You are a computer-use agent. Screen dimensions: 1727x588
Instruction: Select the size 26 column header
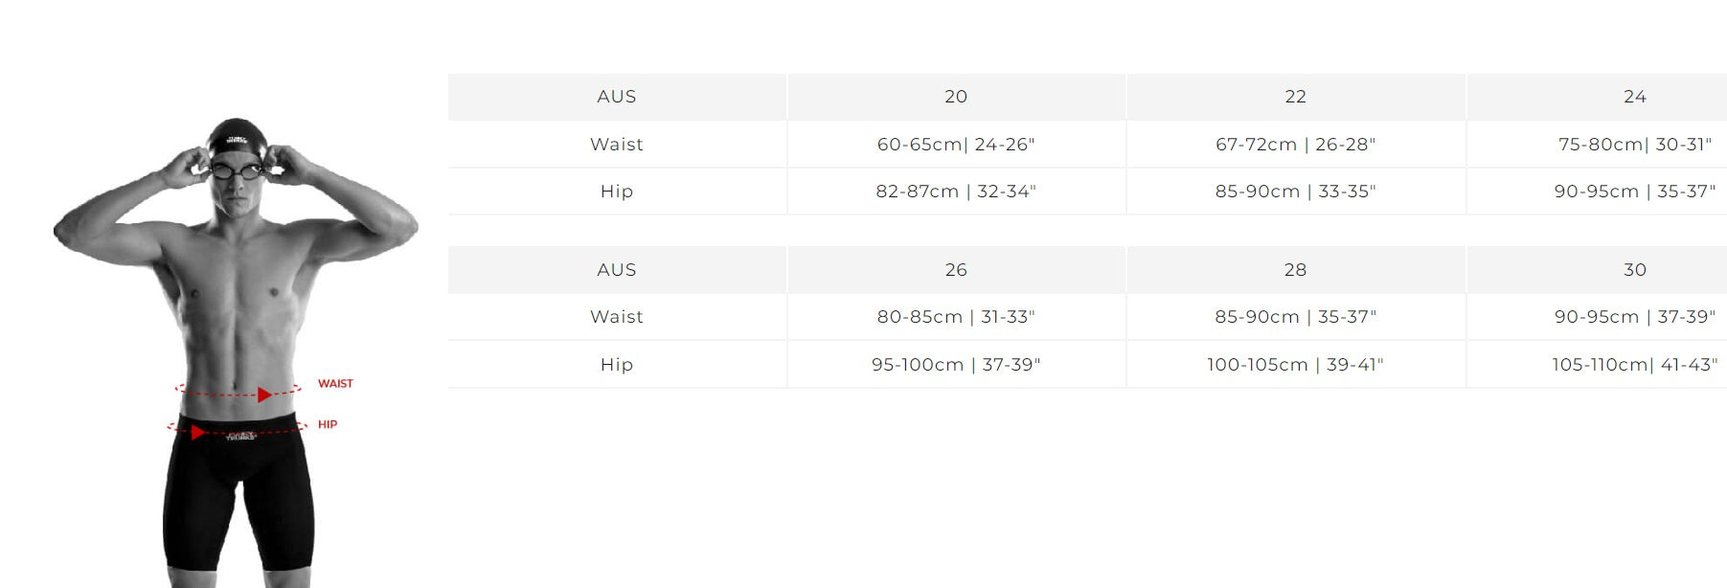click(955, 270)
